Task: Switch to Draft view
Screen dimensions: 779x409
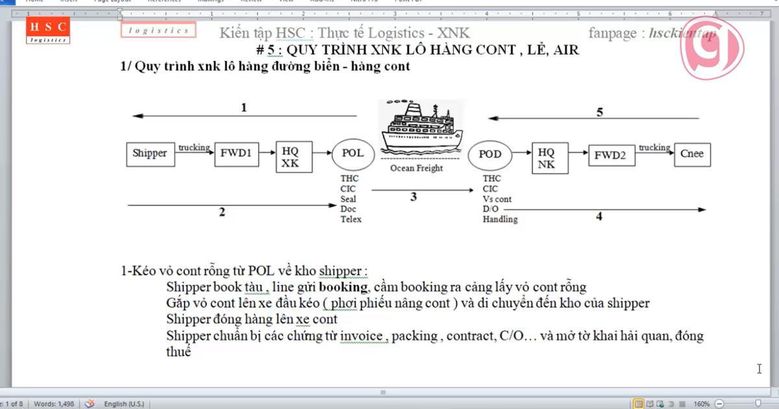Action: (682, 404)
